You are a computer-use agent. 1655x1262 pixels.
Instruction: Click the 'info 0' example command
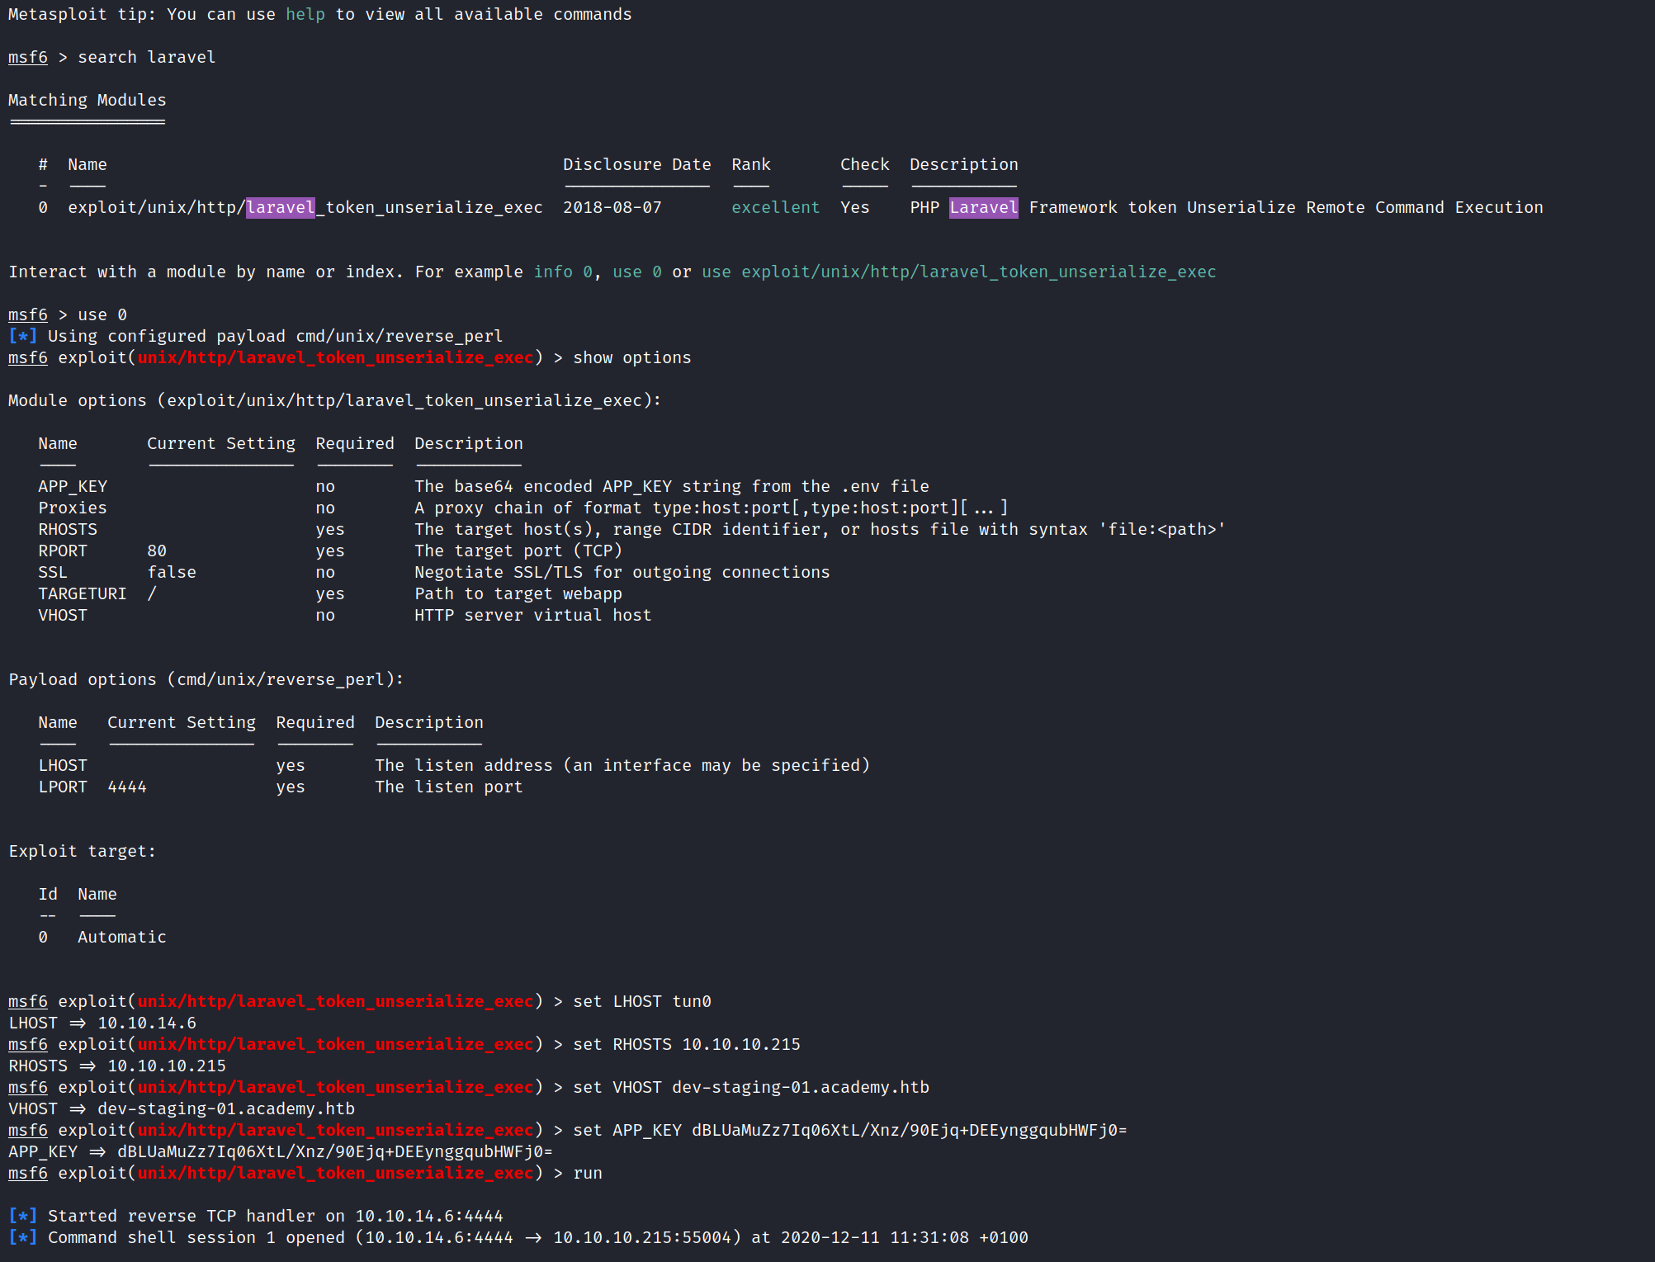562,272
